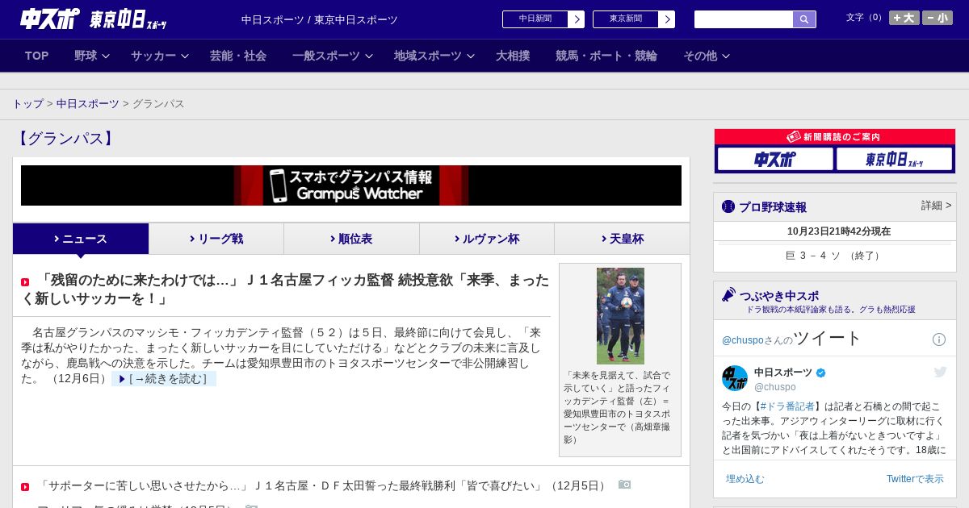Switch to the 順位表 tab
This screenshot has width=969, height=508.
pyautogui.click(x=351, y=239)
